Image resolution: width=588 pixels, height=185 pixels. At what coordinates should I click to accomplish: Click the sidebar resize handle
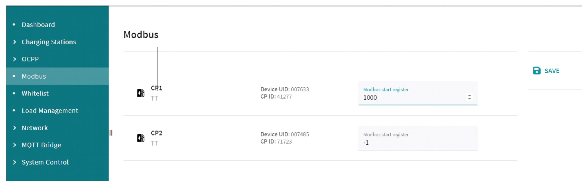click(x=111, y=133)
